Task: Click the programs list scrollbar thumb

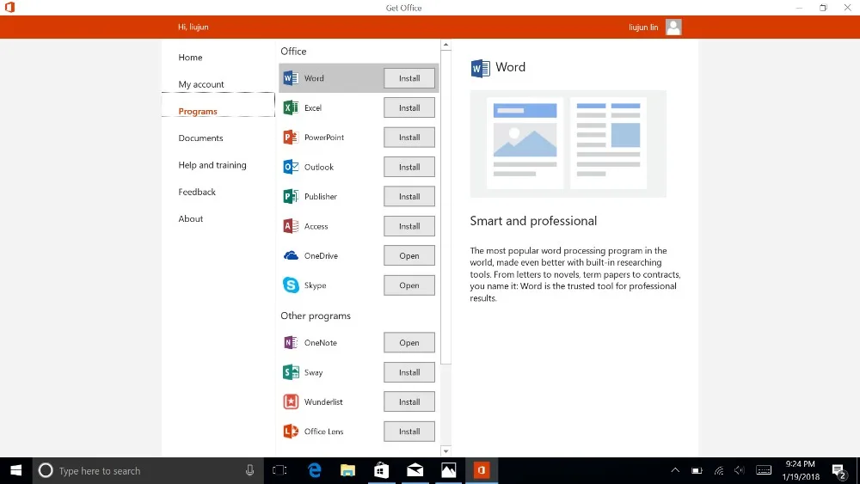Action: (x=445, y=207)
